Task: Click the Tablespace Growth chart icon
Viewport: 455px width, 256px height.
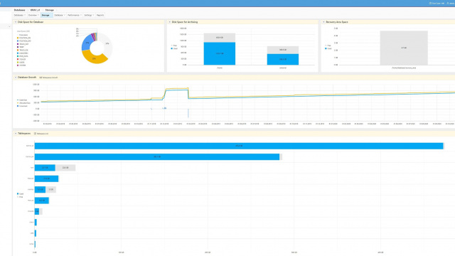Action: coord(41,78)
